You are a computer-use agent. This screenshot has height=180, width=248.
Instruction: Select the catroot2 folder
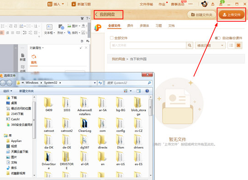click(x=67, y=125)
